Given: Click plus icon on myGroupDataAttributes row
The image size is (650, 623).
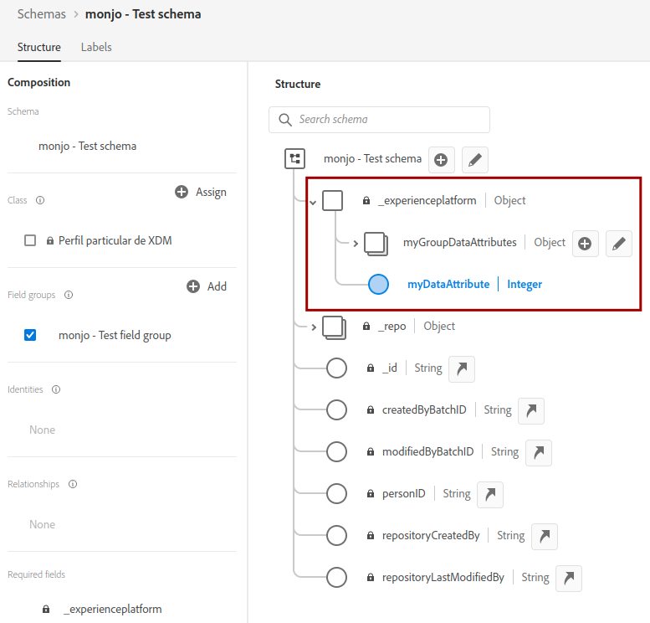Looking at the screenshot, I should tap(585, 244).
